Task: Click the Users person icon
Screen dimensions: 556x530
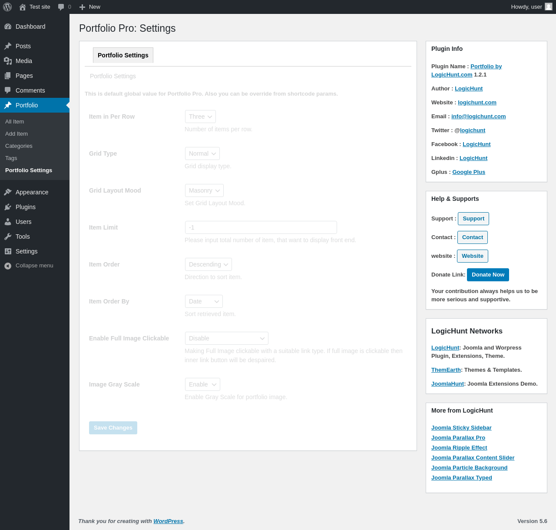Action: coord(8,222)
